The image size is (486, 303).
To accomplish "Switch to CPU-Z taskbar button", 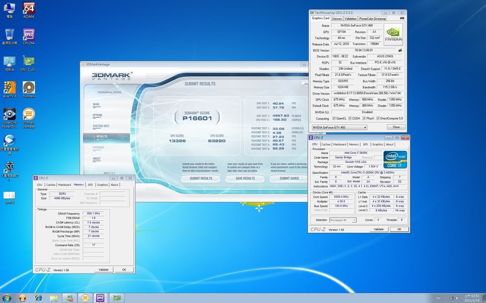I will [x=101, y=298].
